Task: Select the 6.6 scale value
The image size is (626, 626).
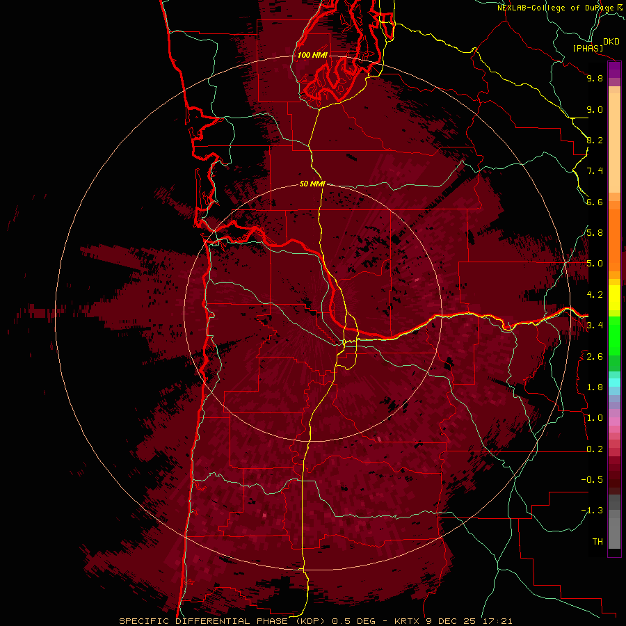Action: [x=595, y=202]
